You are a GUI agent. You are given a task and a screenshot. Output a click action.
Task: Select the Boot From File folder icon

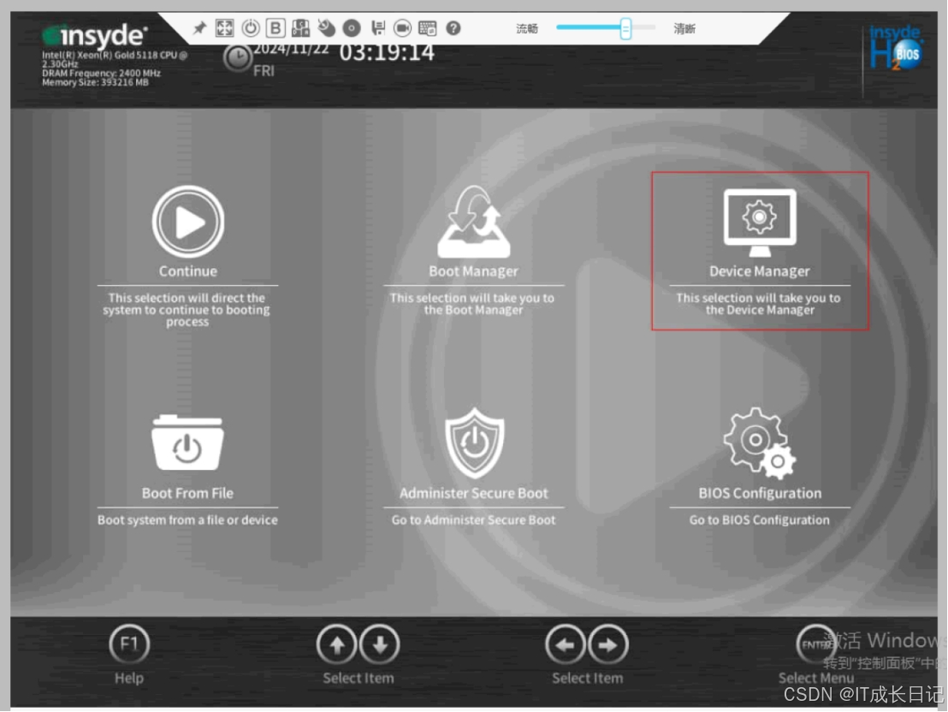pos(187,442)
